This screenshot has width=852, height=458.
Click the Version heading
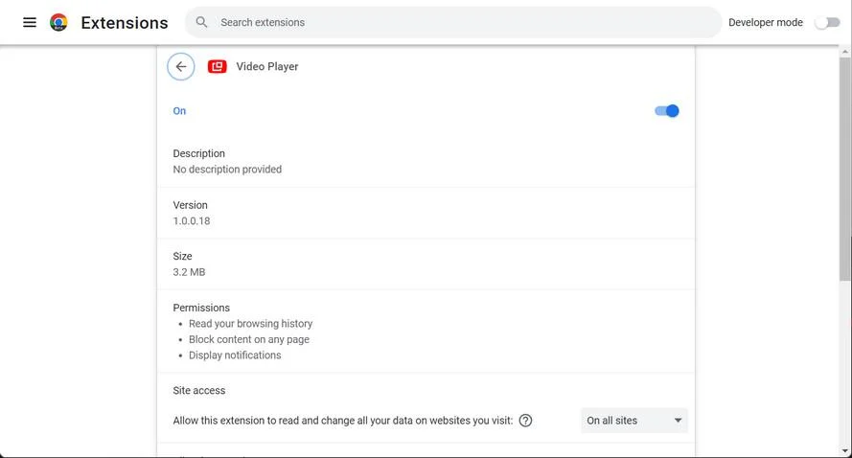[190, 205]
